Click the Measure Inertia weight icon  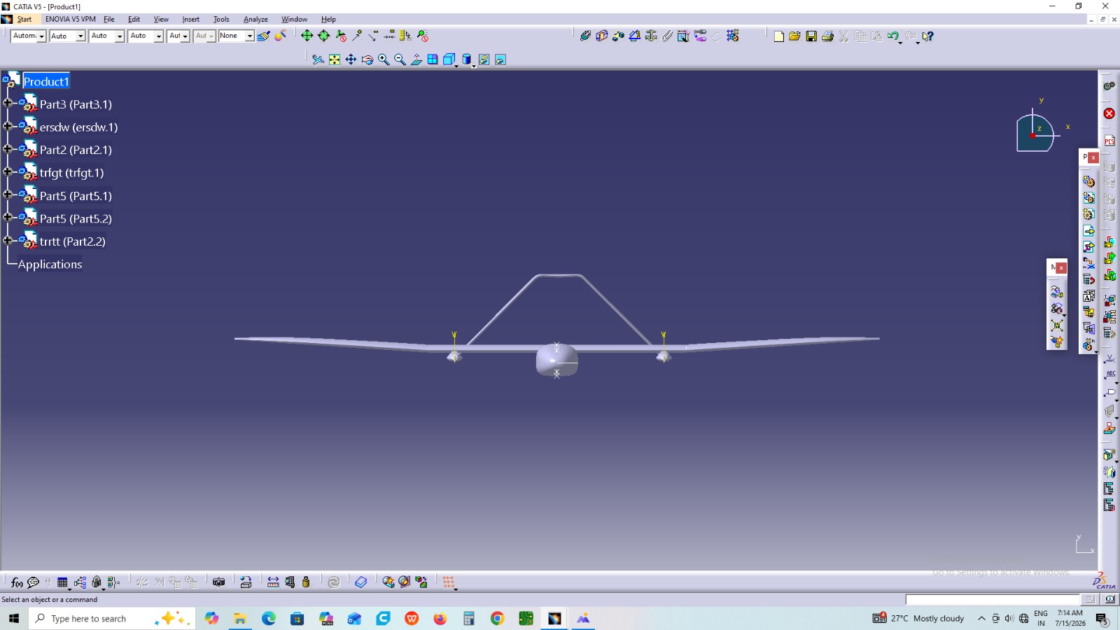[306, 582]
